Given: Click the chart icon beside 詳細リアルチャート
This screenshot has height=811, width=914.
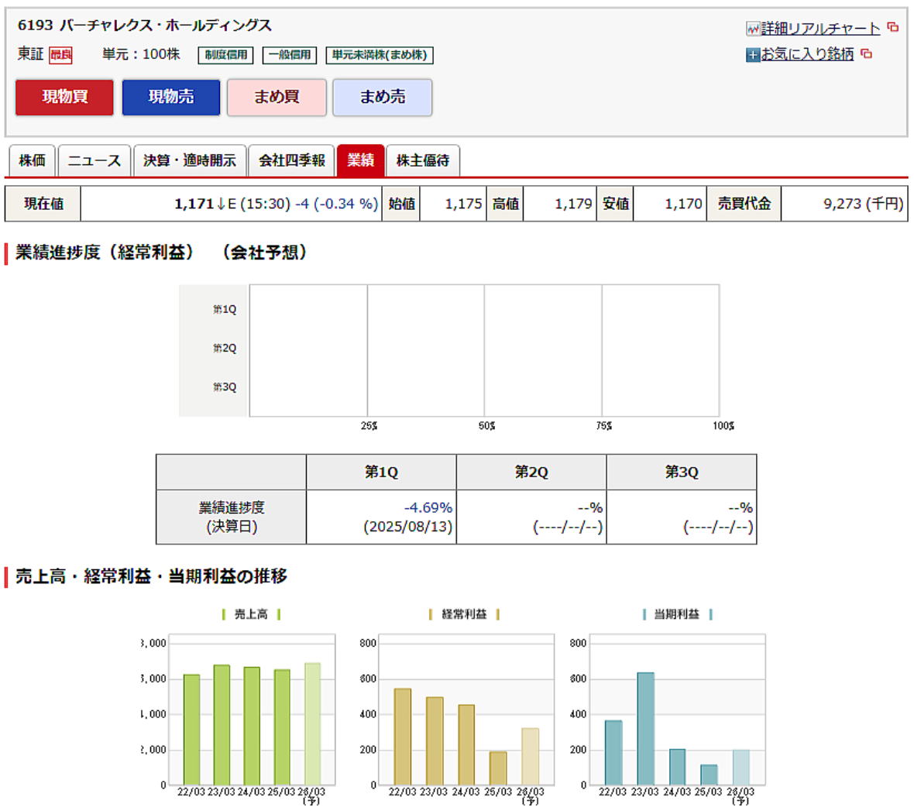Looking at the screenshot, I should pyautogui.click(x=753, y=28).
